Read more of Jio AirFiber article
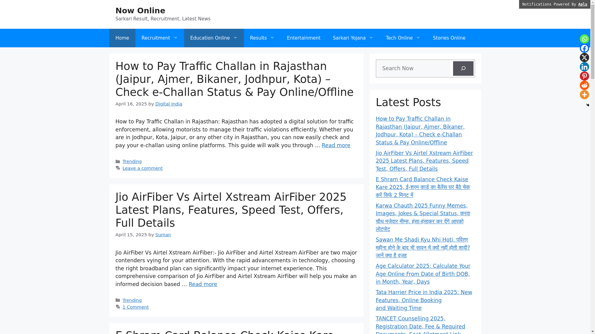The image size is (595, 334). point(203,284)
